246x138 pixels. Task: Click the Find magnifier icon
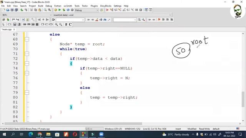(45, 10)
